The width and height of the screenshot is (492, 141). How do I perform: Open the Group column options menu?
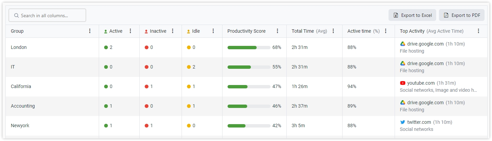point(90,31)
